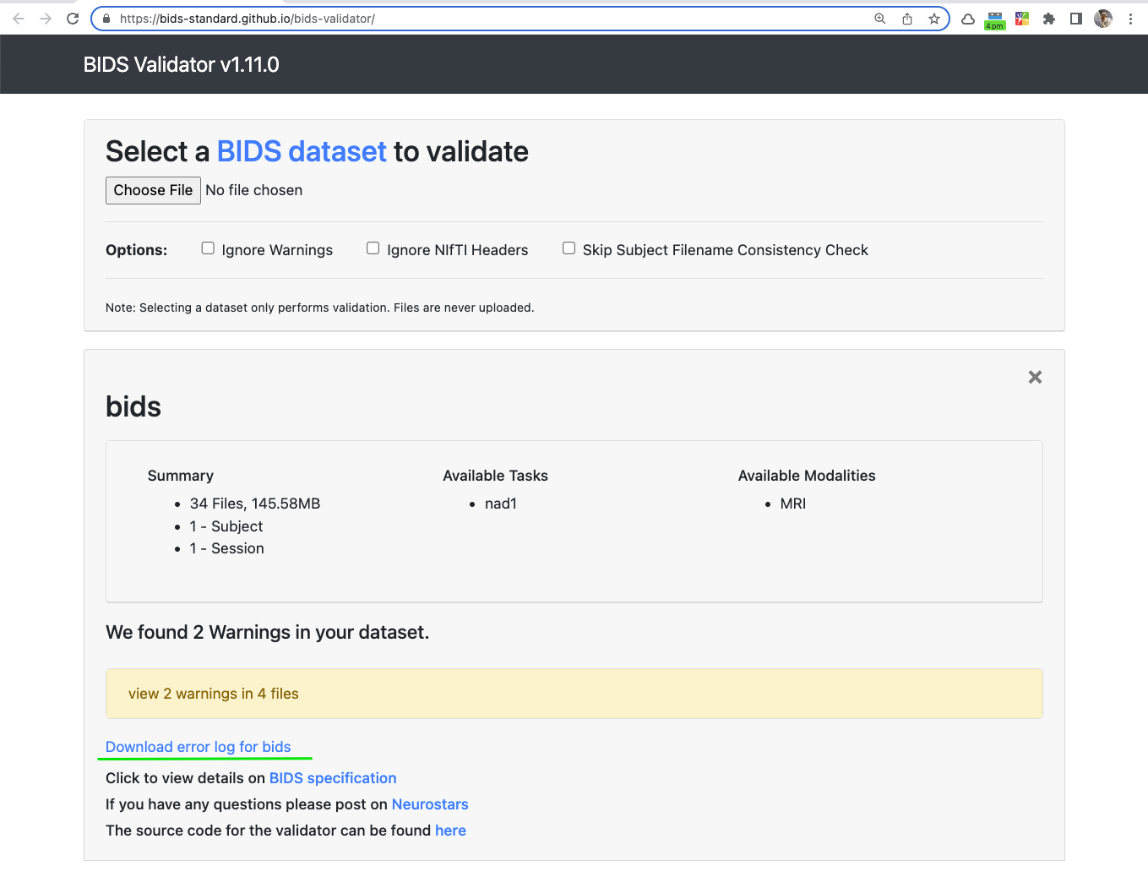Click the 'Summary' heading
Screen dimensions: 1148x877
click(181, 476)
